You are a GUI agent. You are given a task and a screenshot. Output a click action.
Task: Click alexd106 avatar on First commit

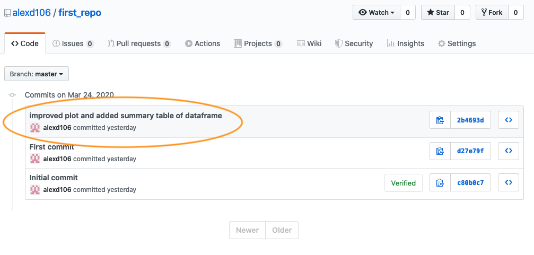(x=35, y=159)
